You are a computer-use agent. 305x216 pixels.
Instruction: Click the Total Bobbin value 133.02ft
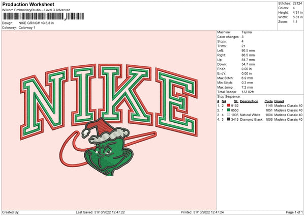pos(248,92)
